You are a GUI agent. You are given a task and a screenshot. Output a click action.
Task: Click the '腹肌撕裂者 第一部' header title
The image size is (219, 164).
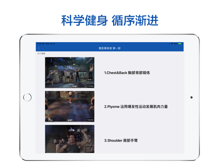tap(109, 48)
